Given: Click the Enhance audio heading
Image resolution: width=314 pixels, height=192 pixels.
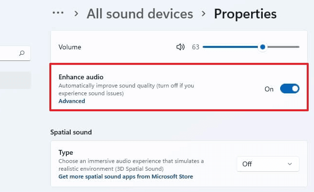Looking at the screenshot, I should 81,77.
